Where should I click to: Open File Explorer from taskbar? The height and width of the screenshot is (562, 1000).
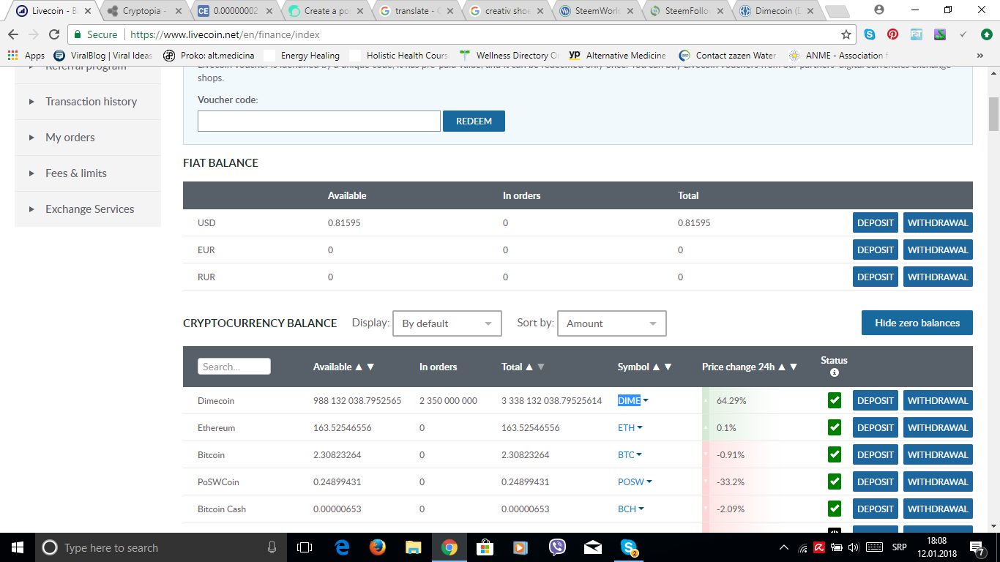414,547
